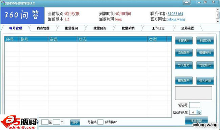The image size is (220, 130).
Task: Open the 全局设置 tab
Action: 188,28
